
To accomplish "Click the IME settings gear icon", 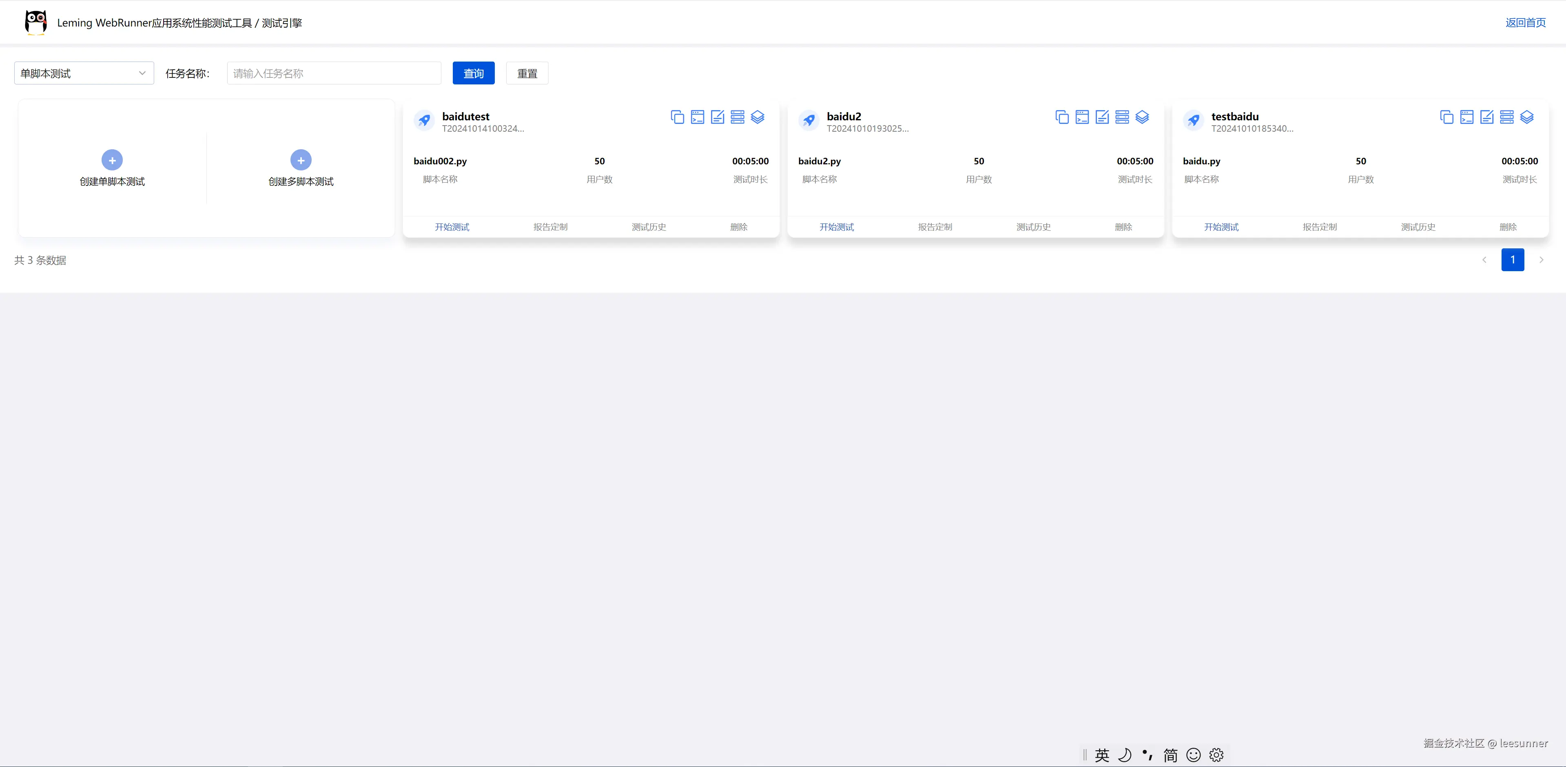I will tap(1216, 755).
